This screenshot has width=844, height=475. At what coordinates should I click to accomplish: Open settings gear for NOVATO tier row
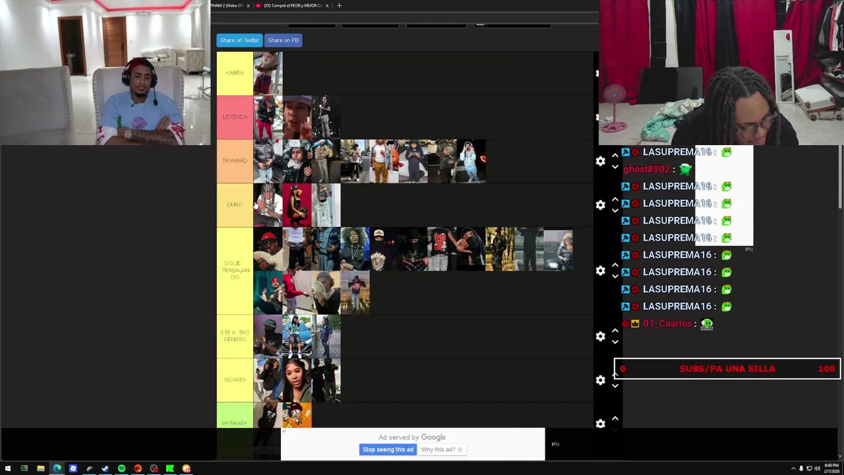(600, 380)
